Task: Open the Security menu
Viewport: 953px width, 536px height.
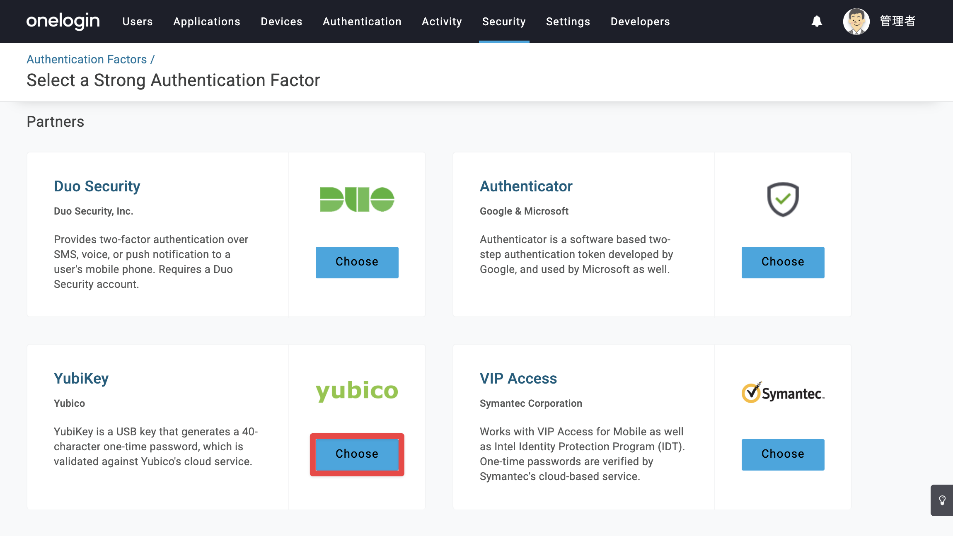Action: pyautogui.click(x=504, y=22)
